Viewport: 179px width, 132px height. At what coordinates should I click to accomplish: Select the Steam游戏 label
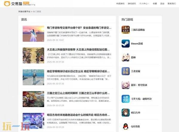(137, 44)
